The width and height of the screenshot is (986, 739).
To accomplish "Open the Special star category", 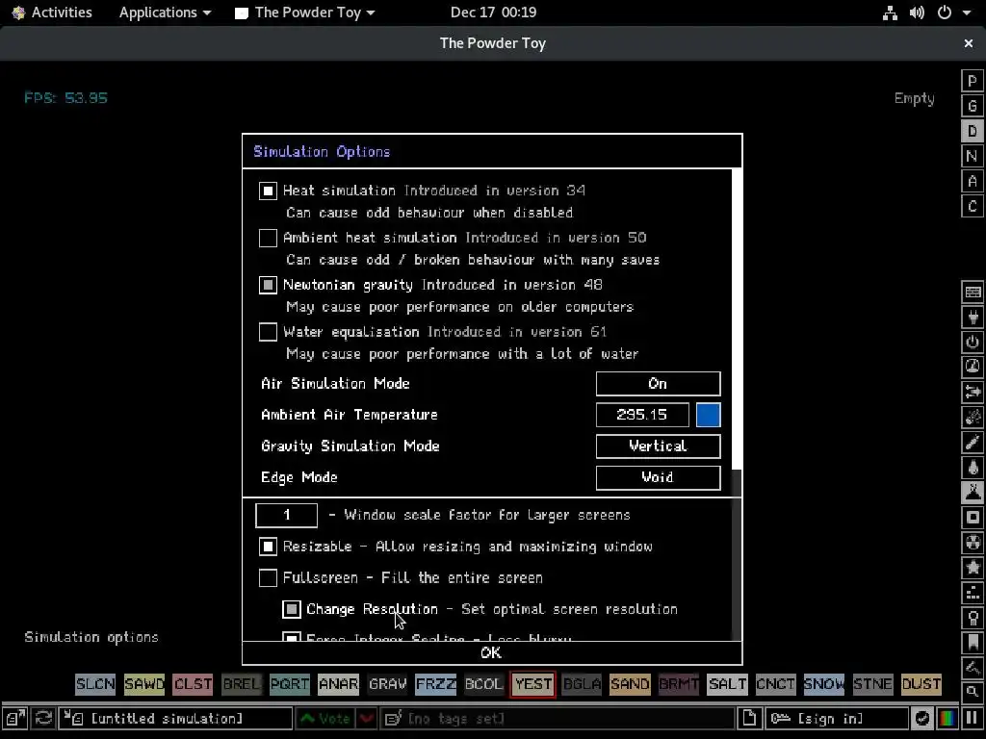I will (973, 568).
